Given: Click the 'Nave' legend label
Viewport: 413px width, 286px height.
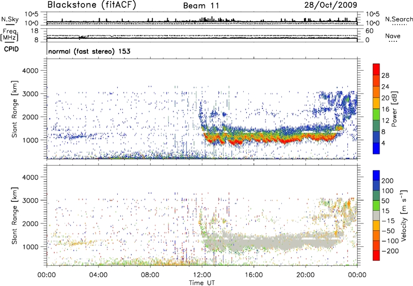Looking at the screenshot, I should [x=393, y=36].
